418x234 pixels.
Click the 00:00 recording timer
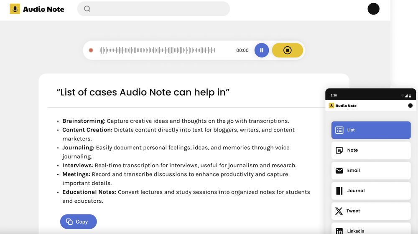242,50
